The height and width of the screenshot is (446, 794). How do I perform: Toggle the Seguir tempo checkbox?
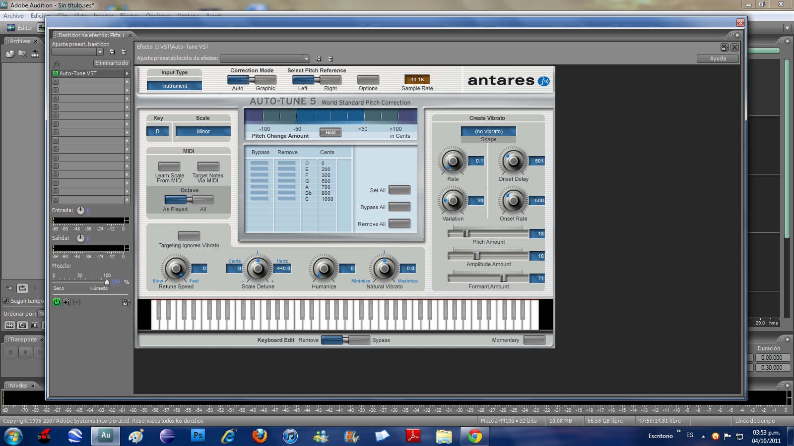[5, 301]
